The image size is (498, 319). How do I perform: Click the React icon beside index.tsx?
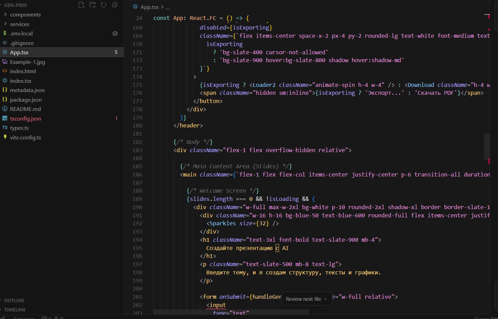click(x=5, y=81)
